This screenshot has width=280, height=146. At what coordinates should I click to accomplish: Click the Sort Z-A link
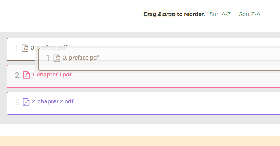(x=250, y=14)
